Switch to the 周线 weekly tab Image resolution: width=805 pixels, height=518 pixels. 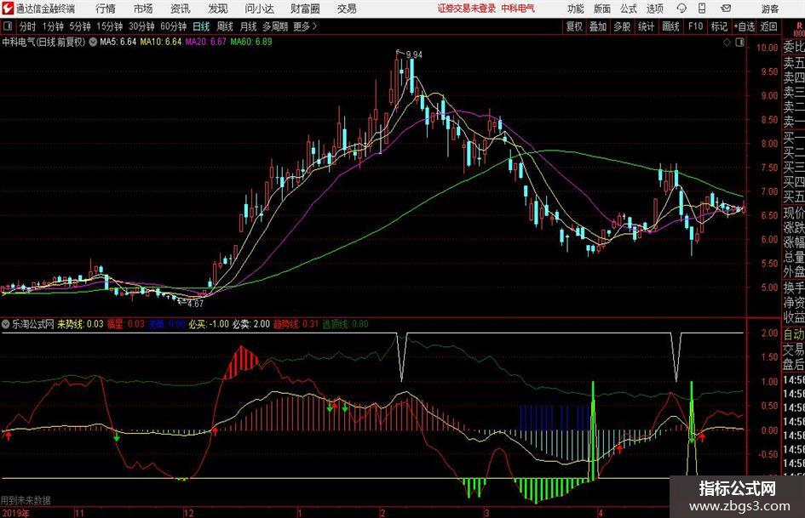pyautogui.click(x=224, y=26)
